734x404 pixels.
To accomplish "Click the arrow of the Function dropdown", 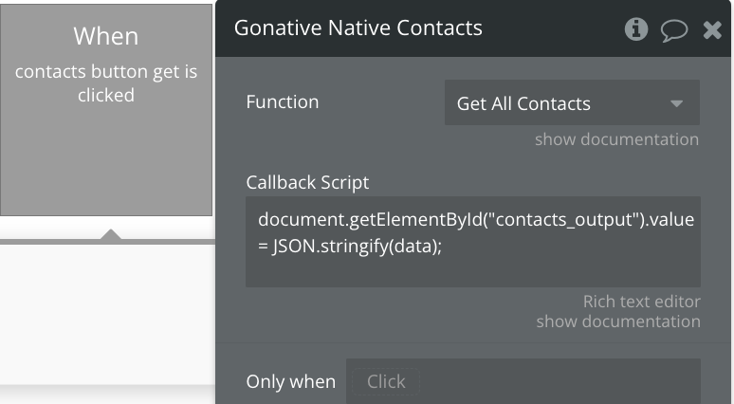I will coord(676,103).
